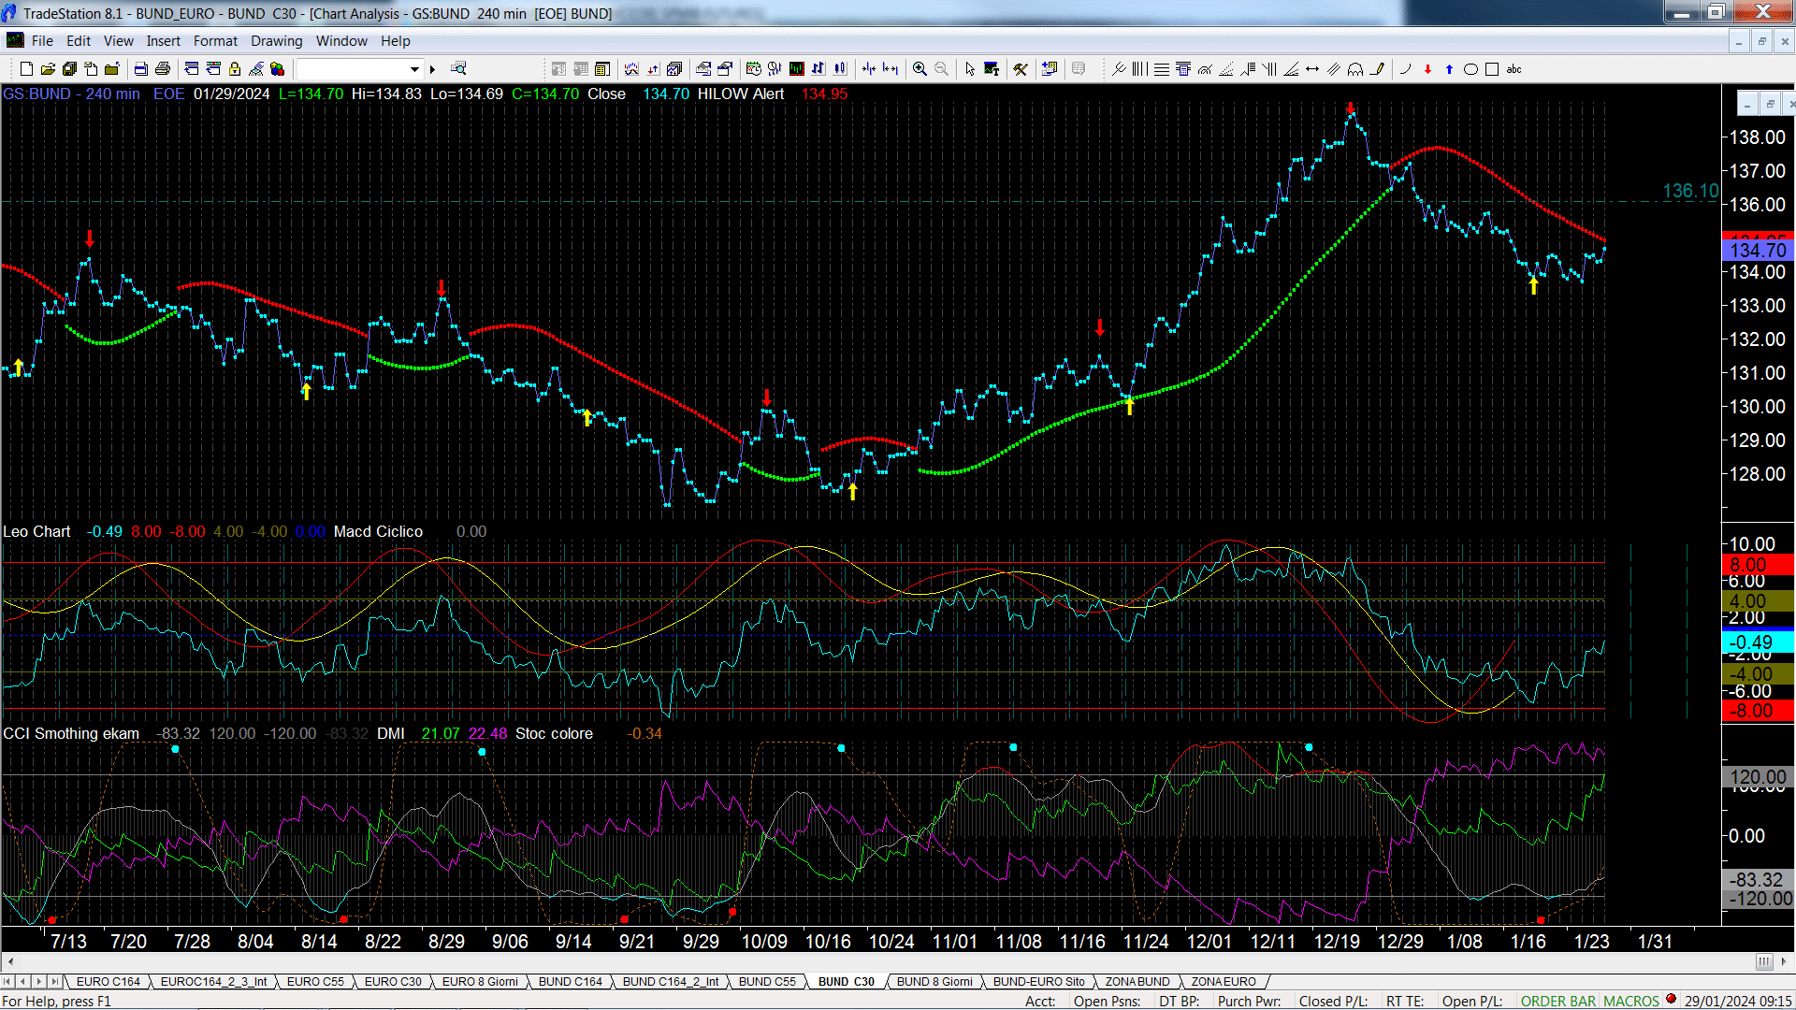Click the Zoom In magnifier
This screenshot has width=1796, height=1010.
tap(920, 69)
